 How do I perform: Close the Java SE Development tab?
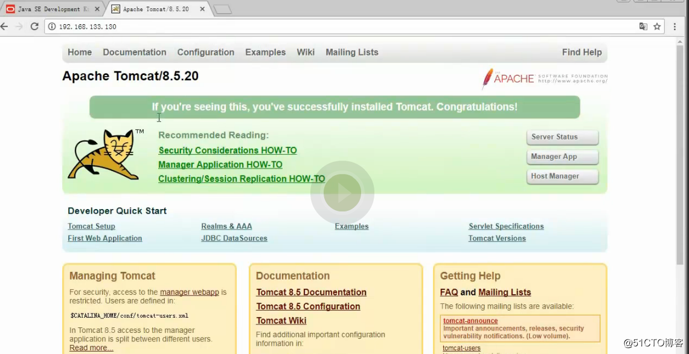(97, 9)
